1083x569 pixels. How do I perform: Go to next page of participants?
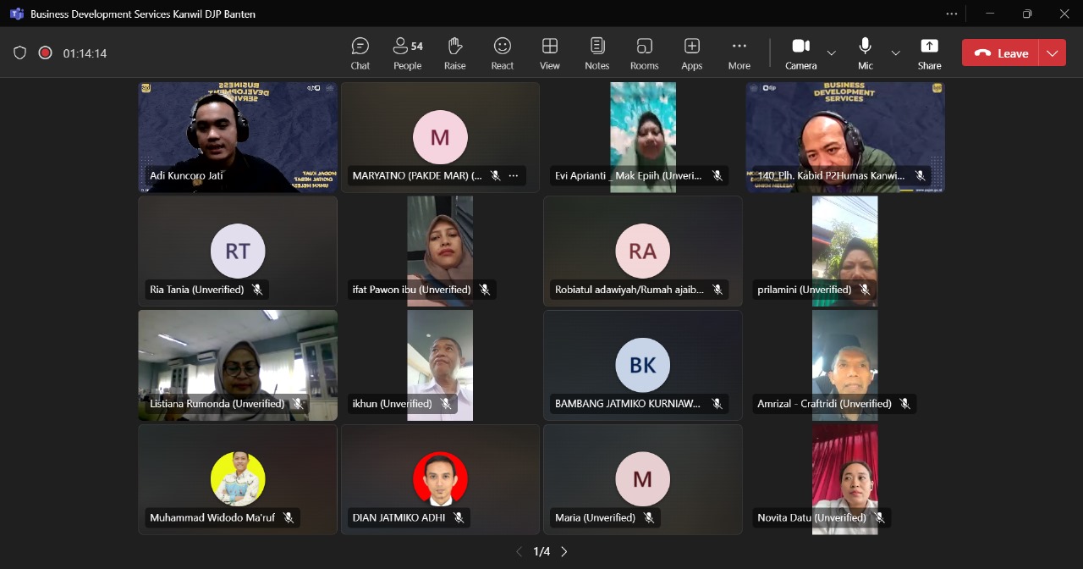(x=564, y=552)
